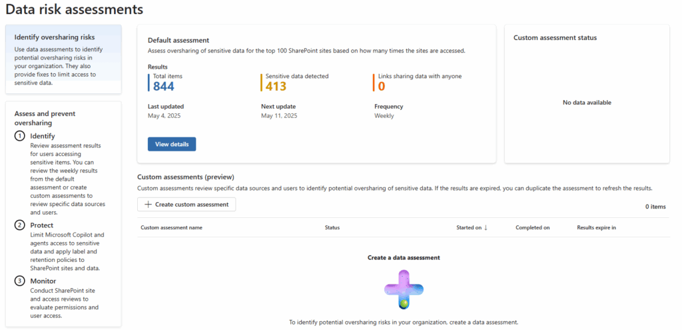Click the plus icon in Create custom assessment
Viewport: 682px width, 330px height.
148,205
